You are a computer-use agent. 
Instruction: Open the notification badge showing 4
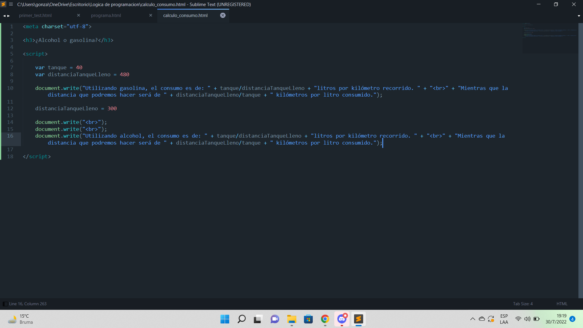coord(572,319)
